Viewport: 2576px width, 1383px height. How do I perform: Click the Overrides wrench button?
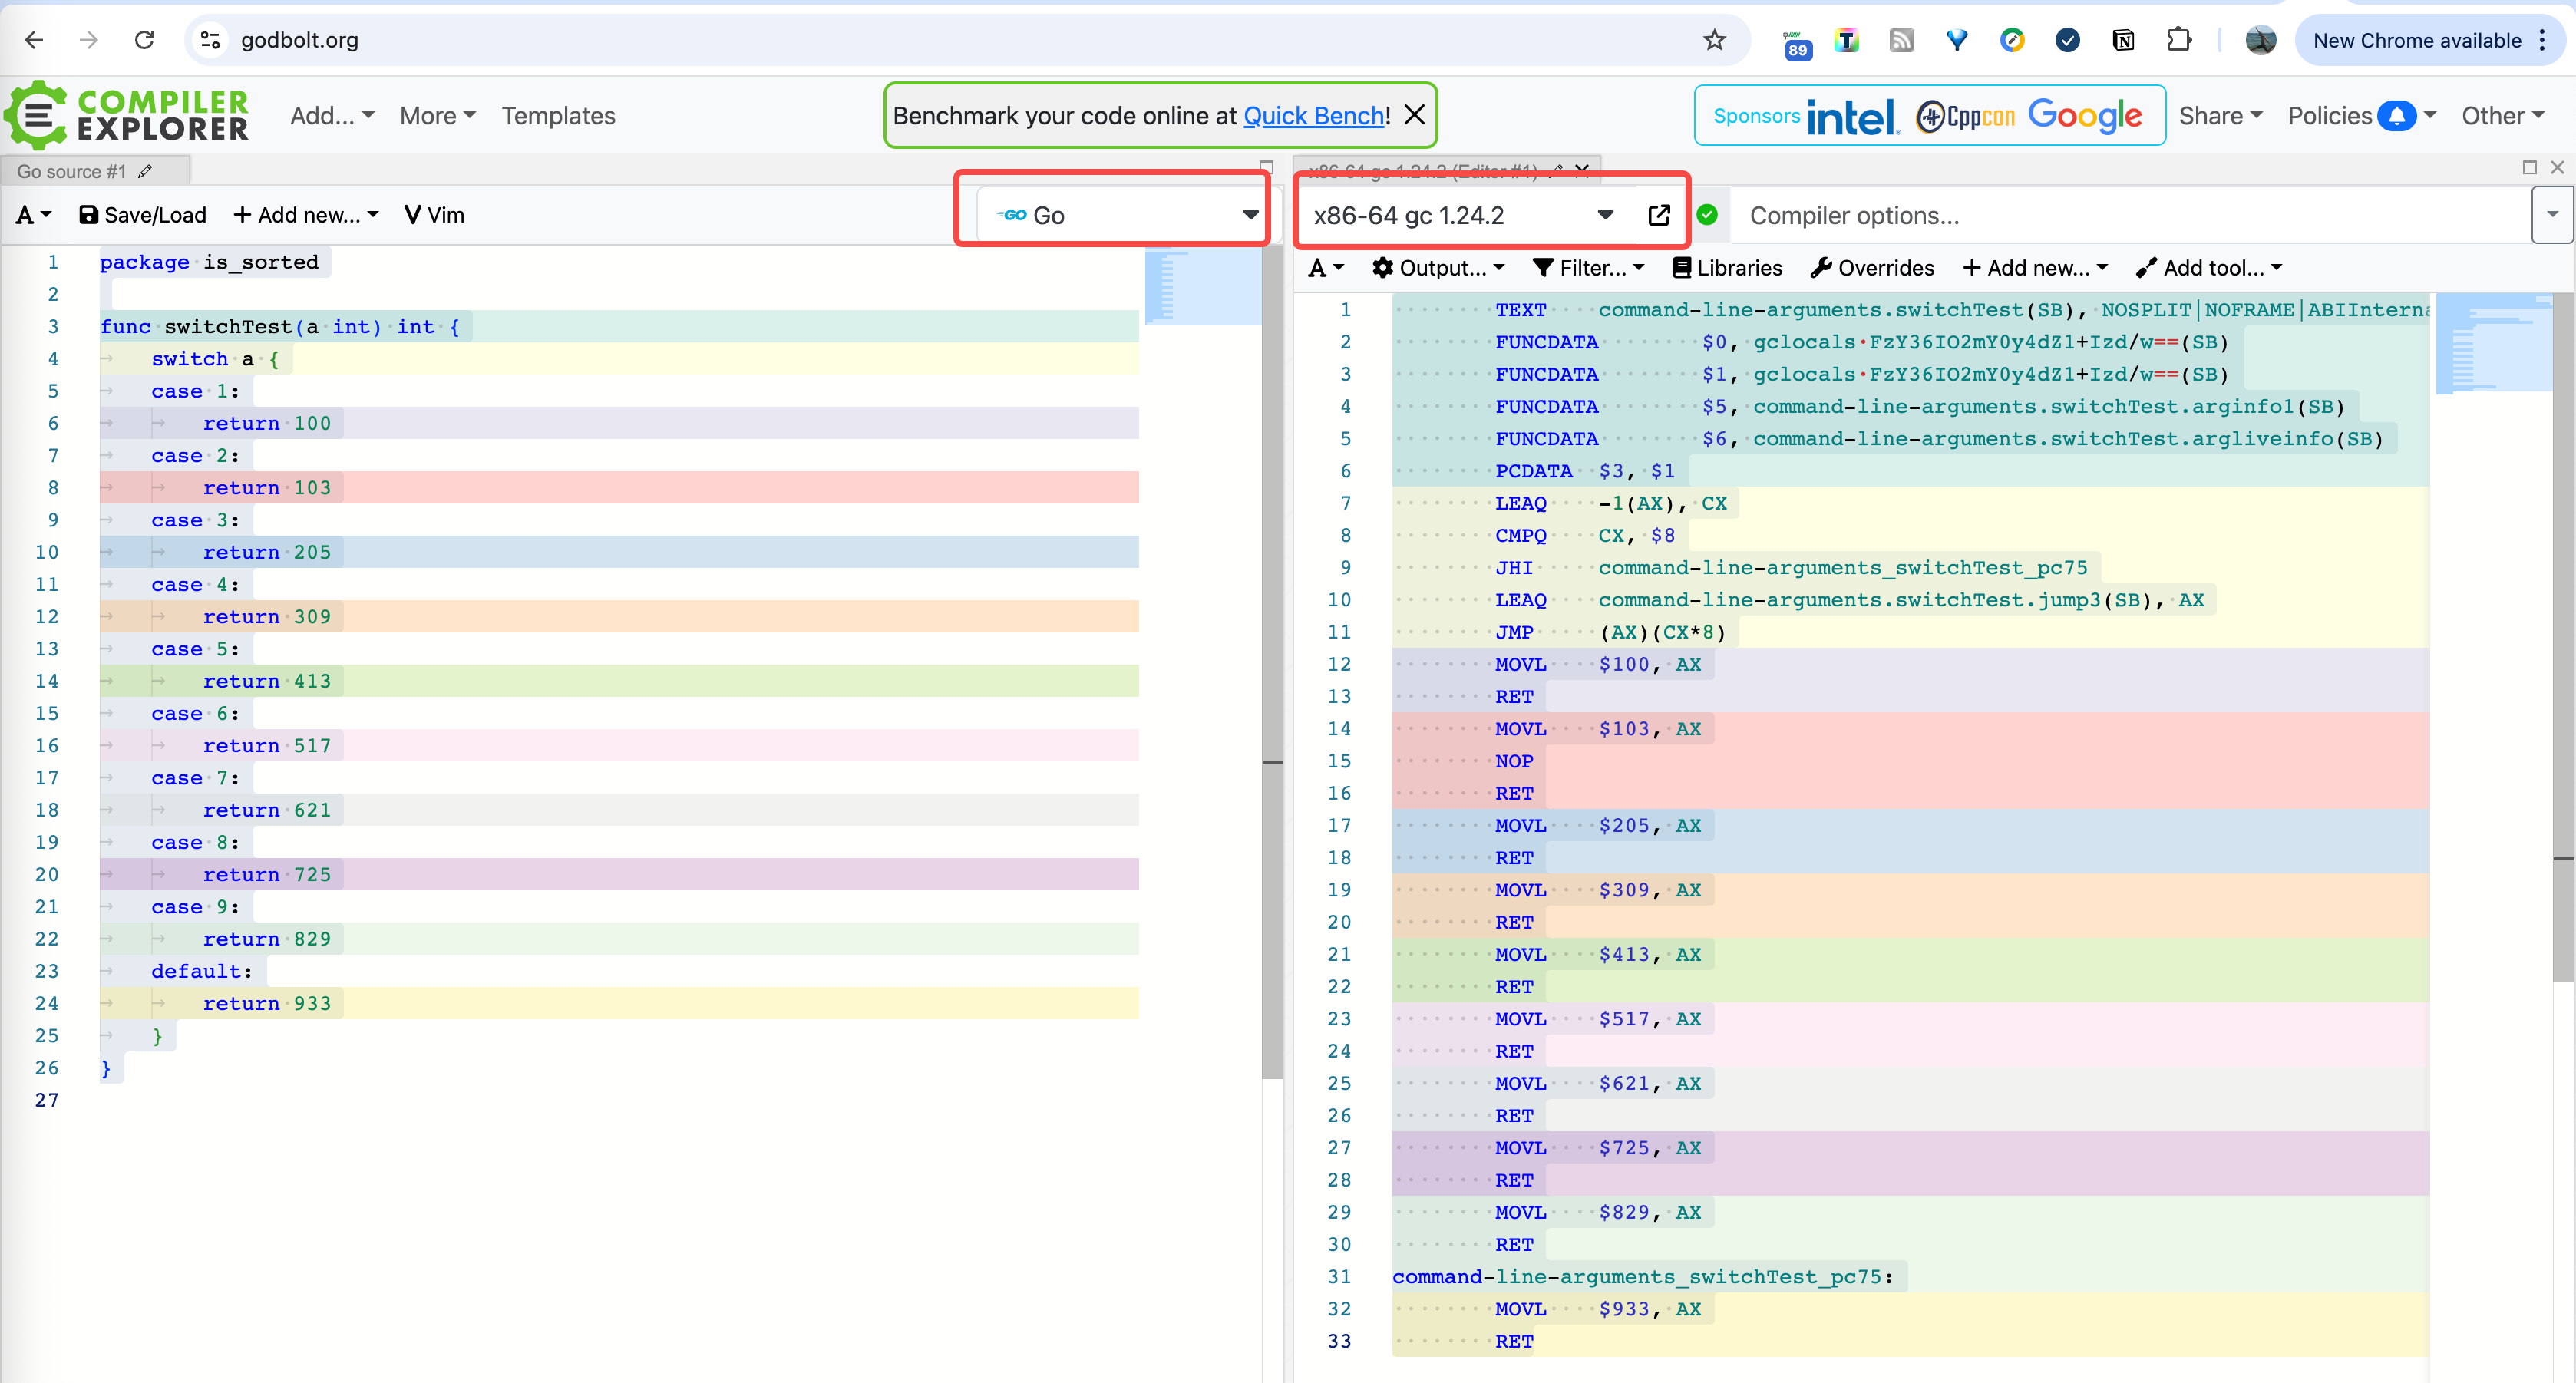1872,268
